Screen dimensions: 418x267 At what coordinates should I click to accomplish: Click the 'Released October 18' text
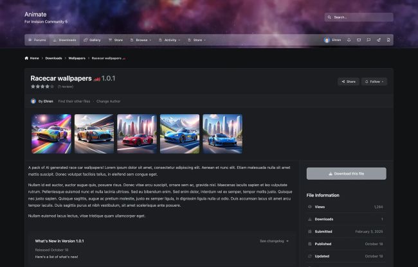51,250
